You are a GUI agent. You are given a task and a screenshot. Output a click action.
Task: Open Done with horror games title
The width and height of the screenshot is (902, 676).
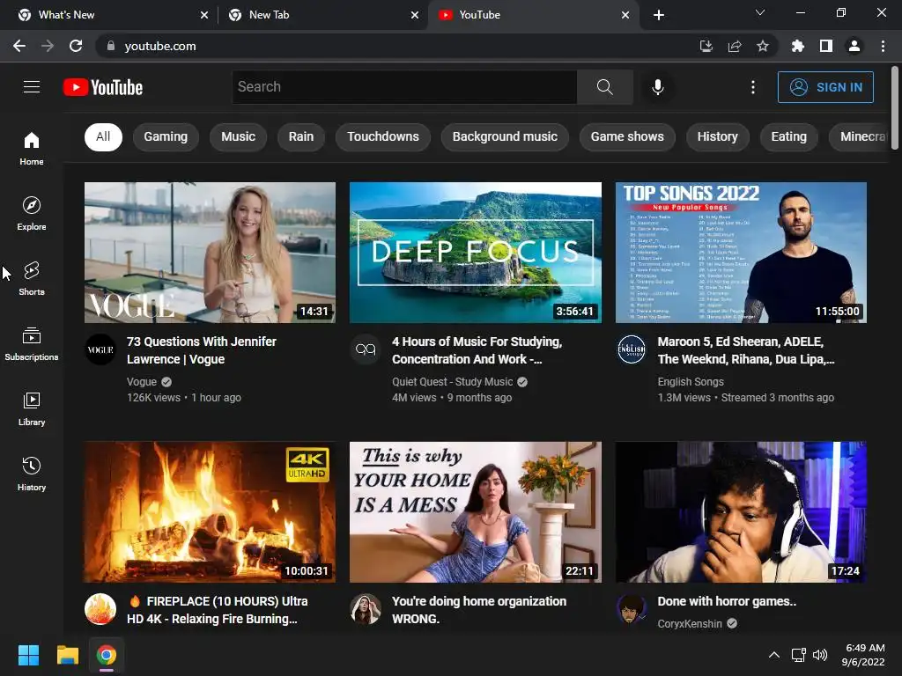727,601
